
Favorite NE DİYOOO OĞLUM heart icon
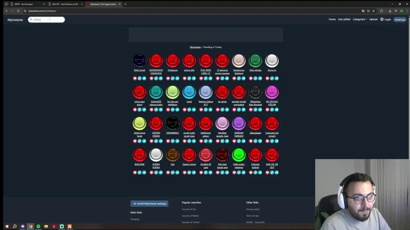(x=267, y=110)
